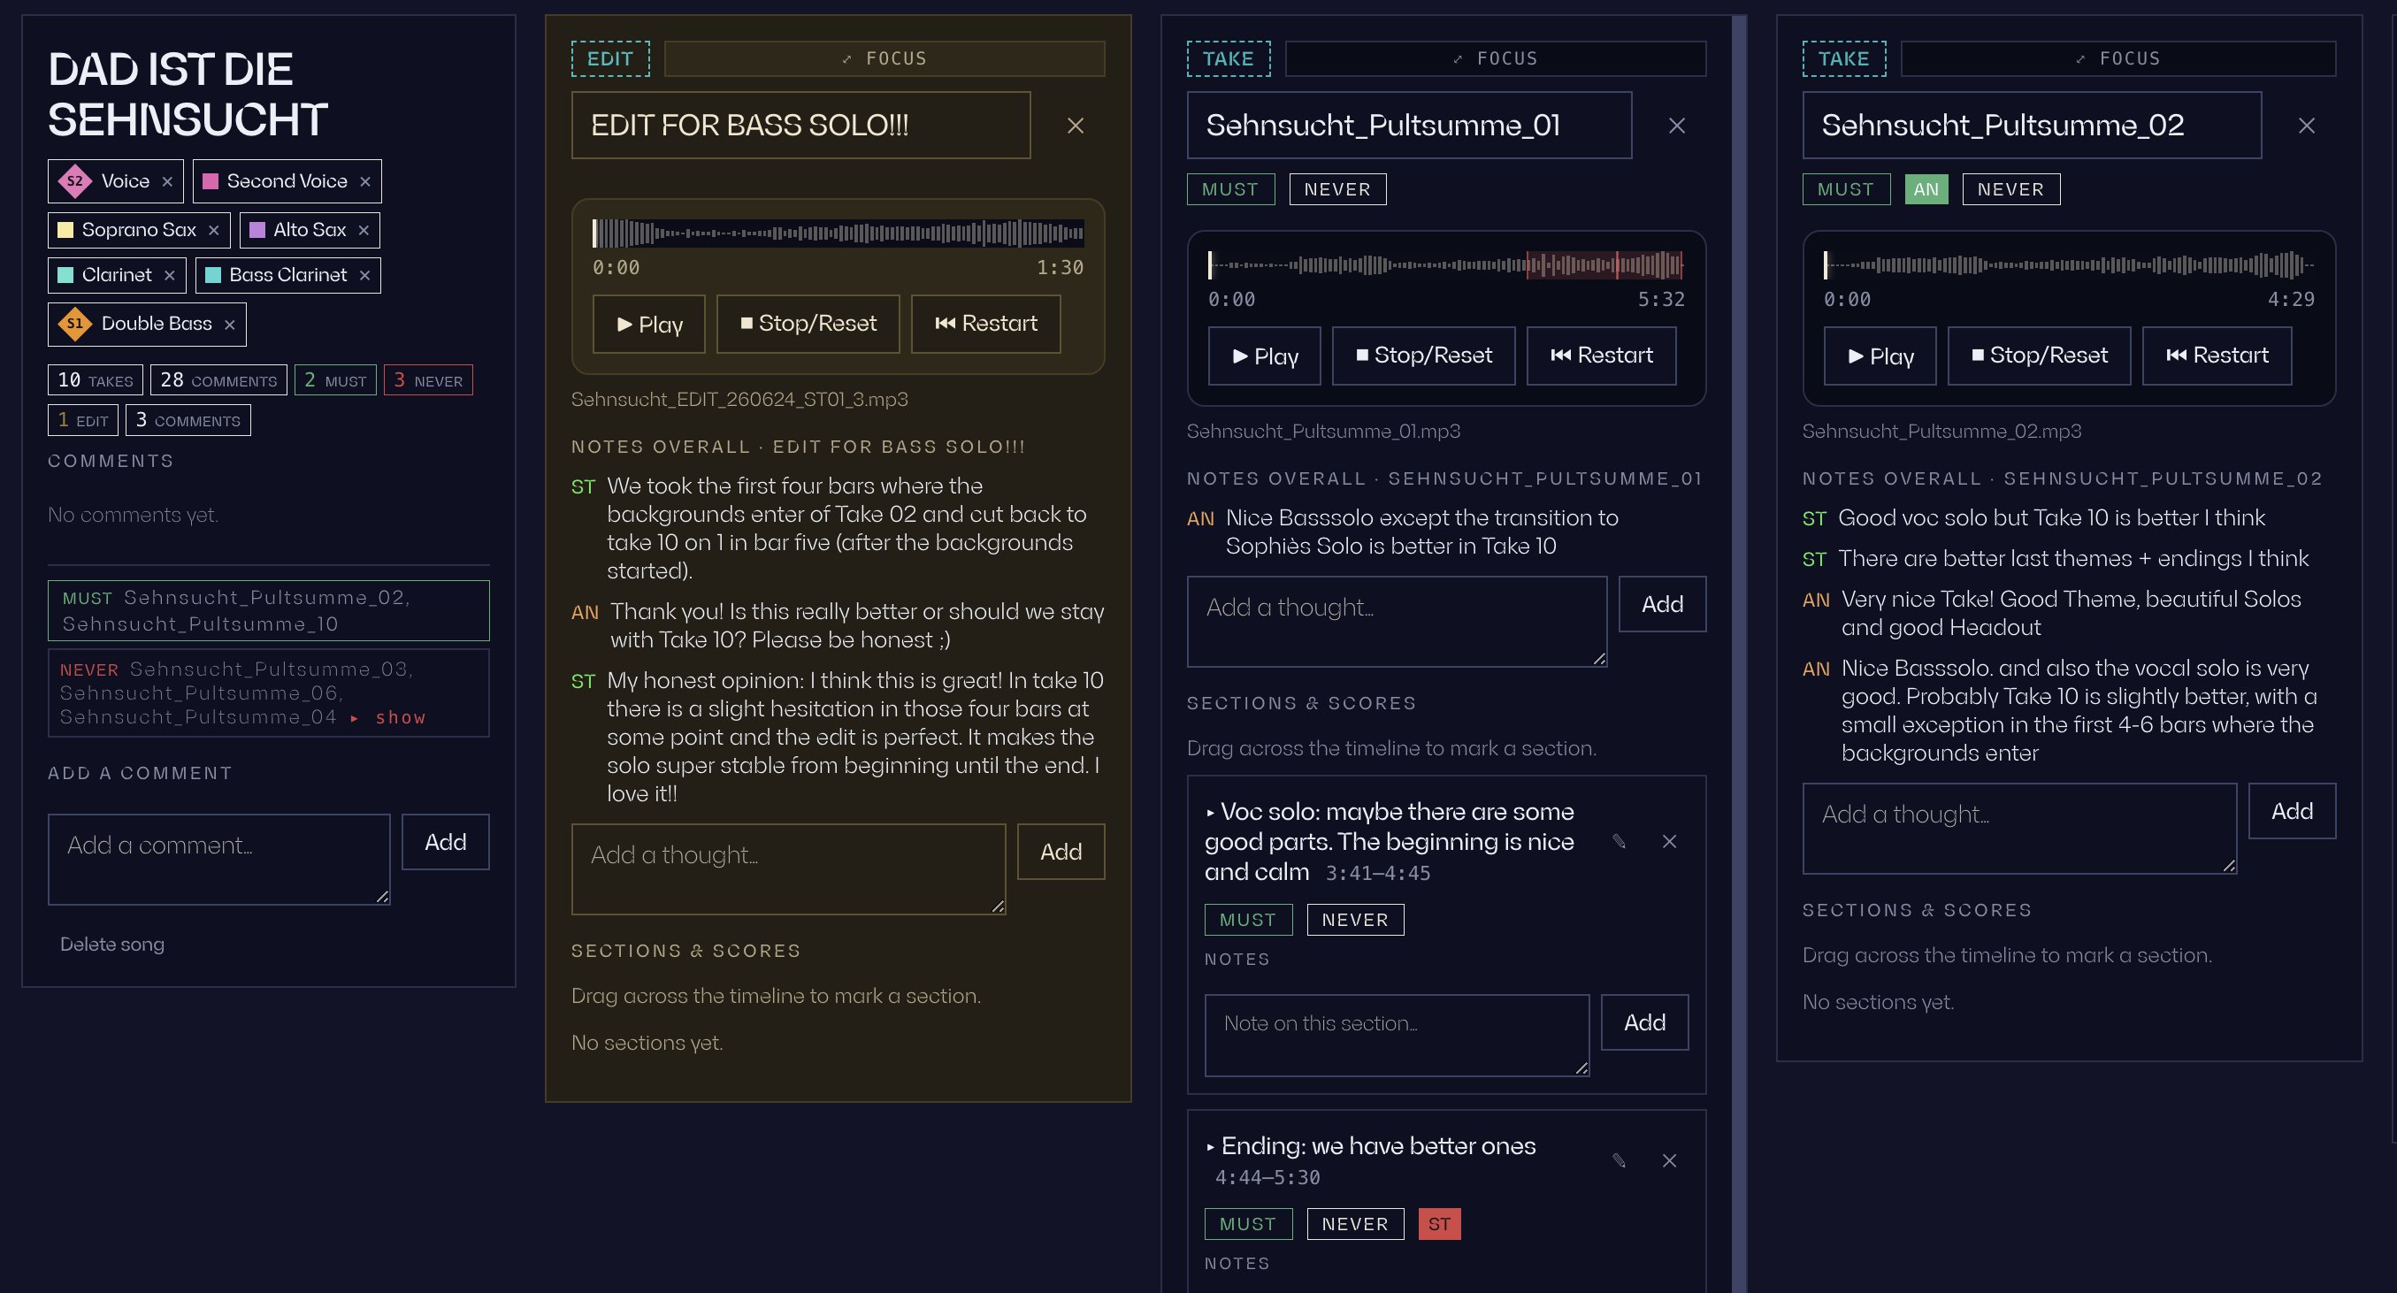Close the Sehnsucht_Pultsumme_01 take panel
The height and width of the screenshot is (1293, 2397).
[x=1677, y=126]
